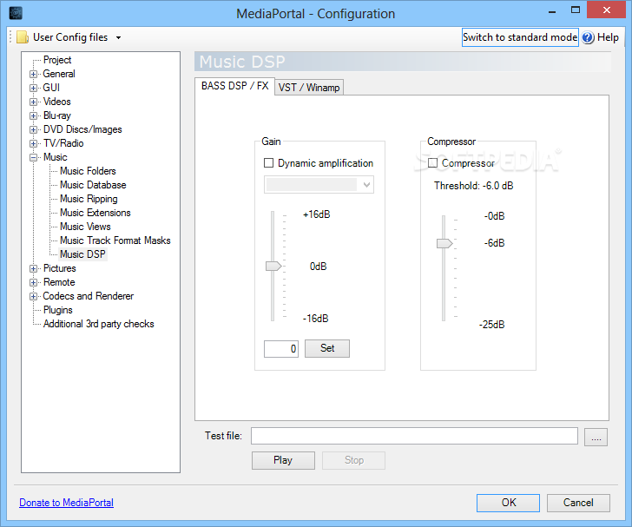
Task: Maximize the Configuration window
Action: tap(576, 10)
